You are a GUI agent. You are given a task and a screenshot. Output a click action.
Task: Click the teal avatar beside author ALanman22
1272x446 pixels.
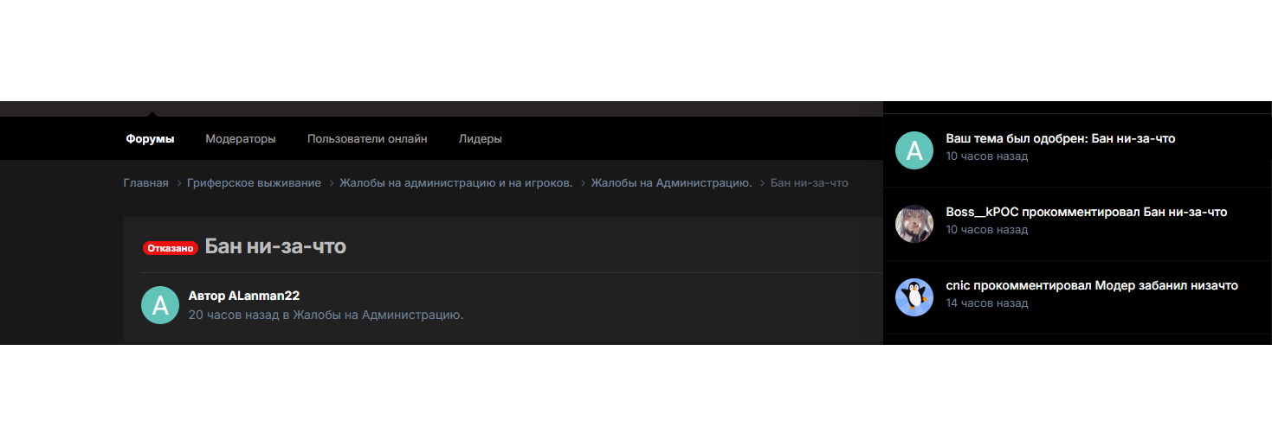pos(160,305)
